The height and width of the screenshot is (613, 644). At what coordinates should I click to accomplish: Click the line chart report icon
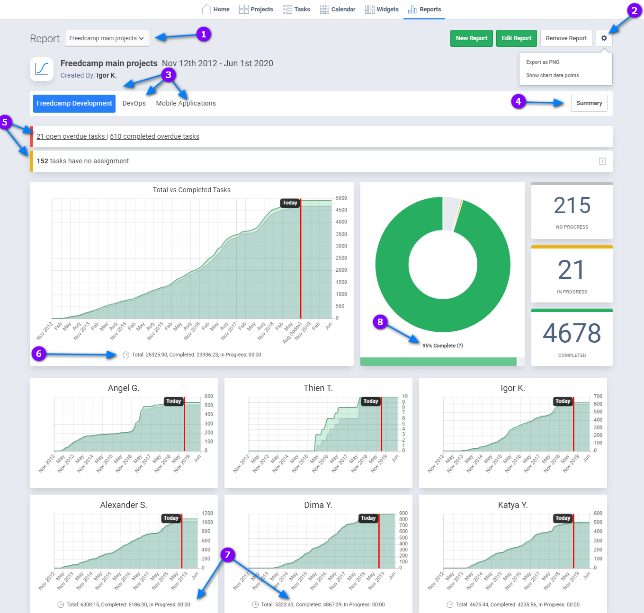42,69
